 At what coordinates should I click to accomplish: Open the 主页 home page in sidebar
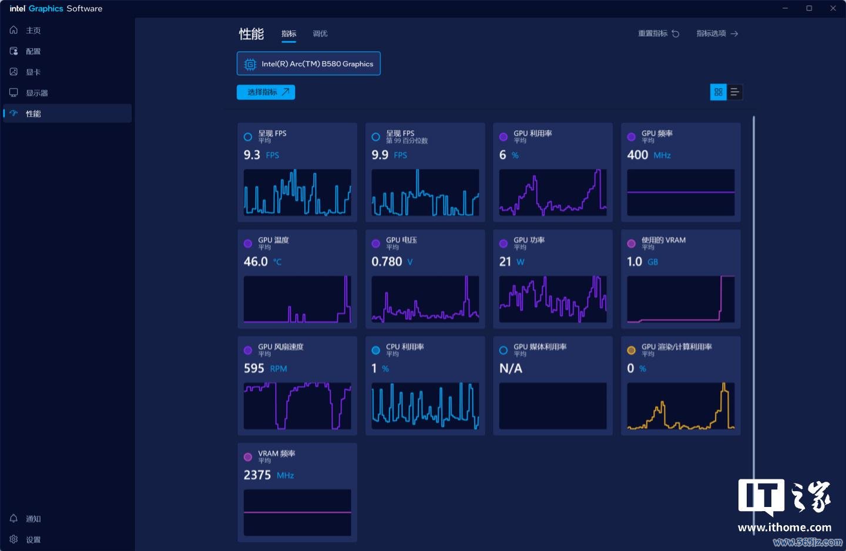[x=67, y=31]
